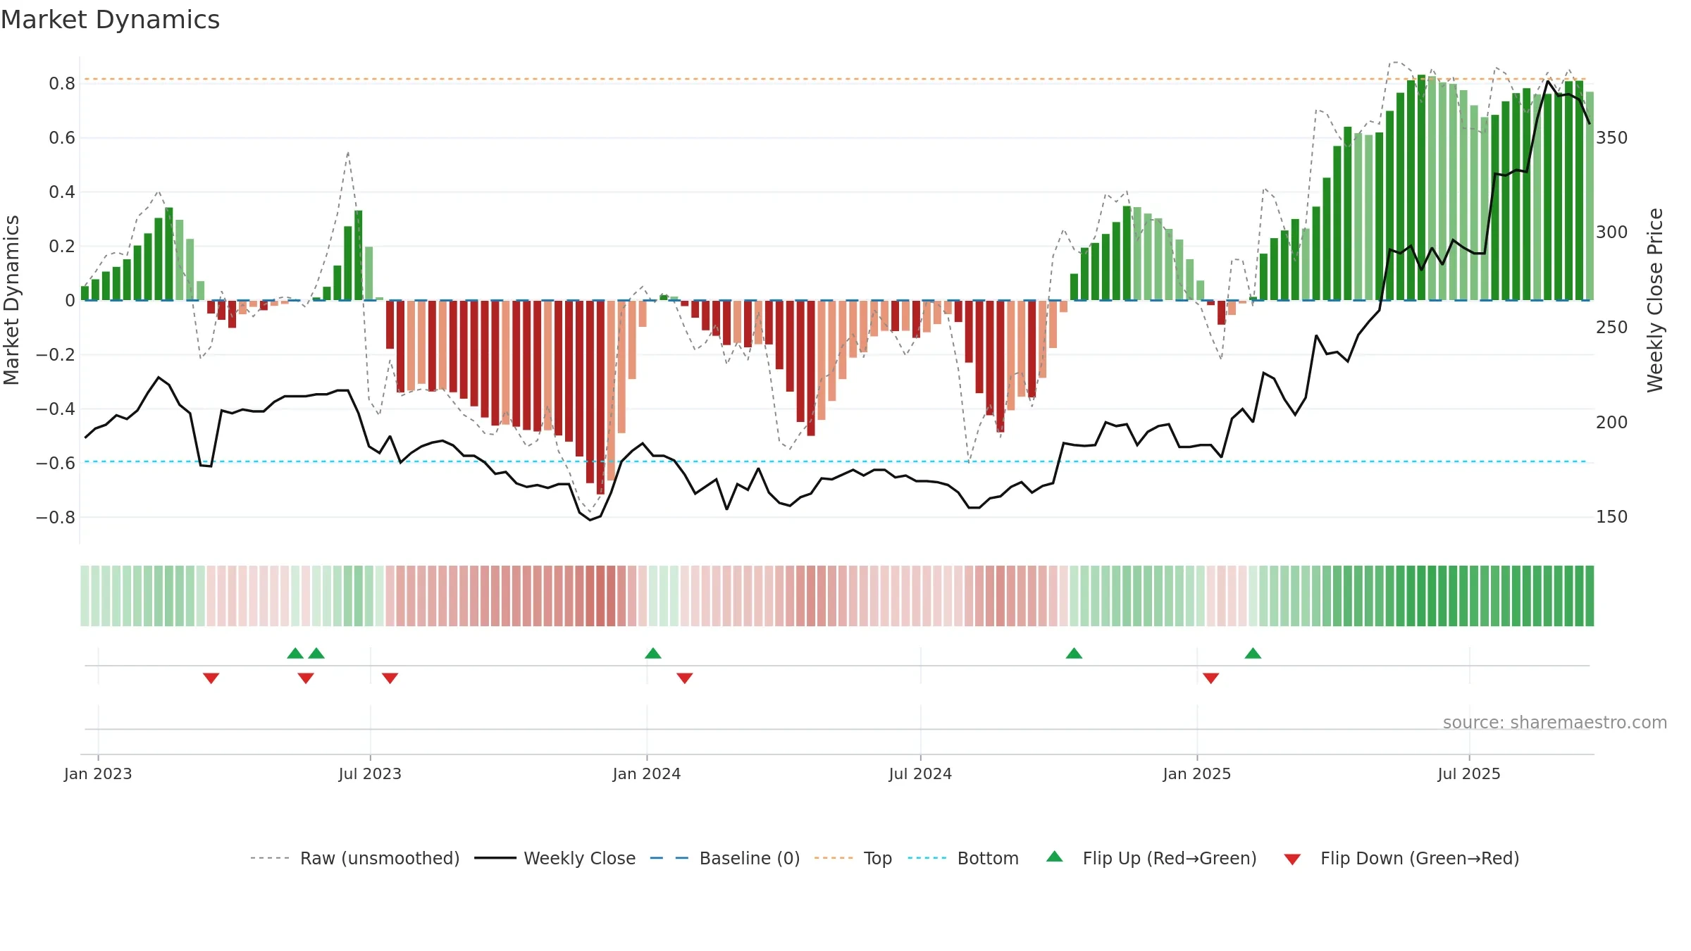Toggle the Top legend entry
Viewport: 1691px width, 951px height.
click(853, 858)
